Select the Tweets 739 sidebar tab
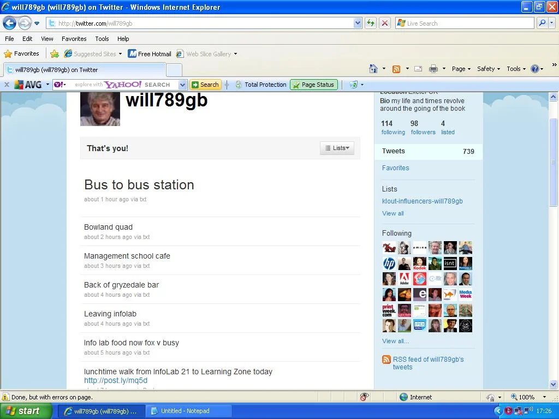 428,152
